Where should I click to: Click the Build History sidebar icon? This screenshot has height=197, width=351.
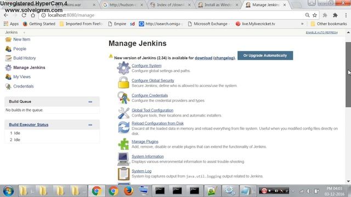(x=8, y=58)
